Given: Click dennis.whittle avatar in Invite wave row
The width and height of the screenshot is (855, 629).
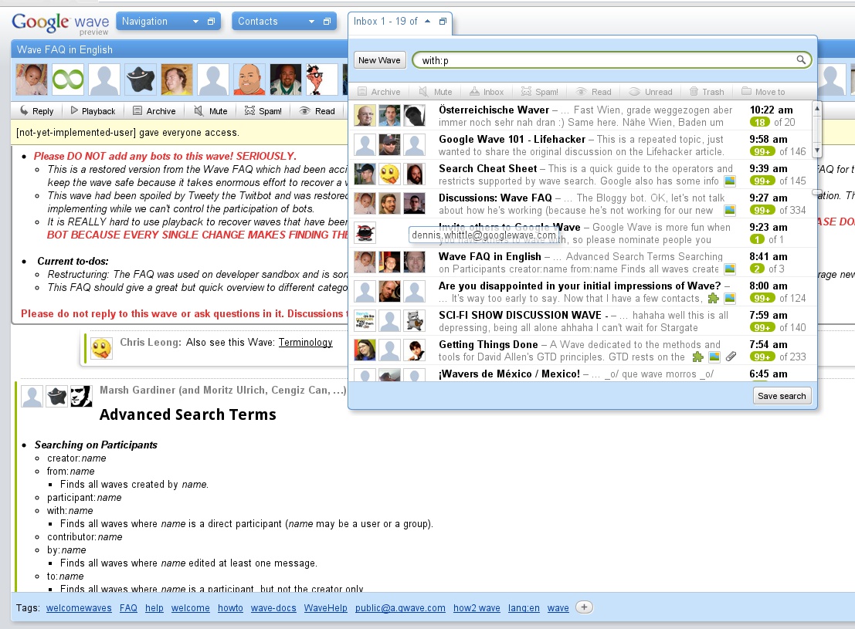Looking at the screenshot, I should (x=365, y=233).
